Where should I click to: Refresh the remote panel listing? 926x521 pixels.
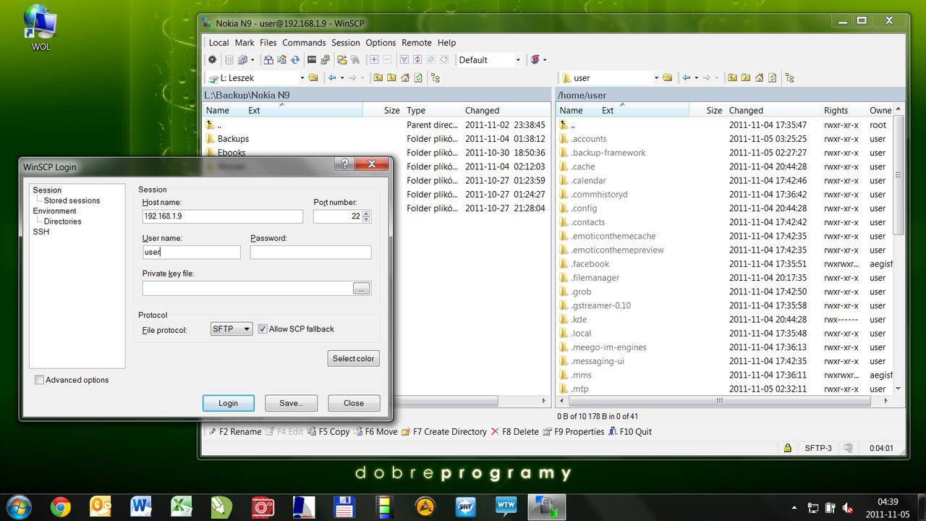pyautogui.click(x=772, y=77)
